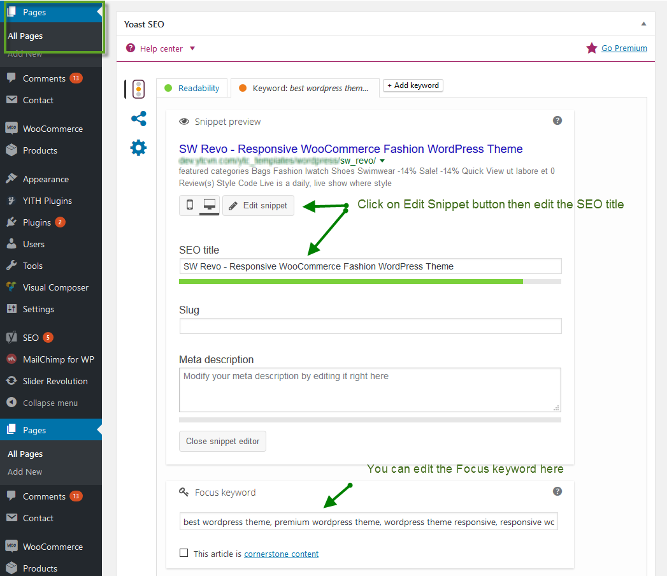Select the Keyword: best wordpress theme tab
667x576 pixels.
point(305,88)
